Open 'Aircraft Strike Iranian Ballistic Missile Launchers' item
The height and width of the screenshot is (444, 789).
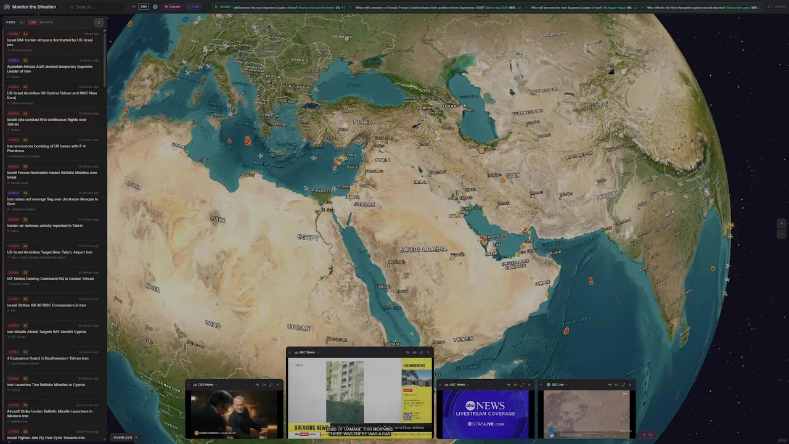point(53,413)
